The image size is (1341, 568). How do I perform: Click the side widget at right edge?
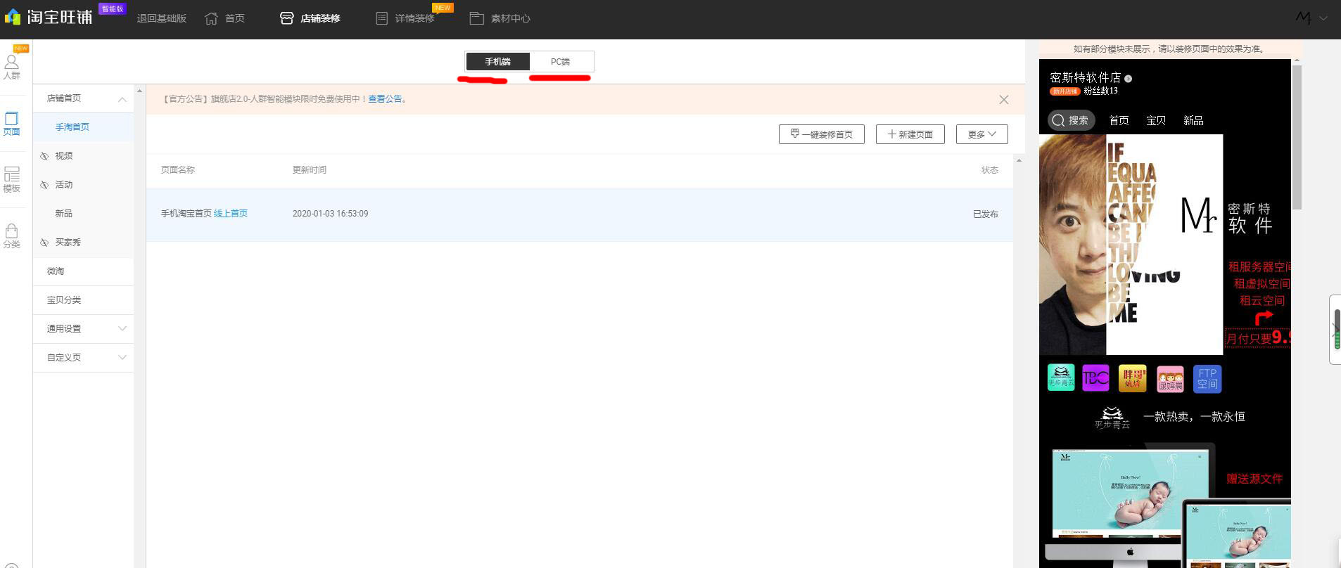click(1335, 330)
